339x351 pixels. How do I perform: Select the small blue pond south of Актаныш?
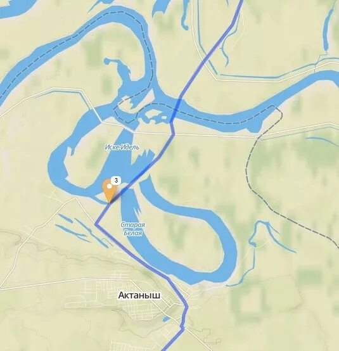coord(166,319)
